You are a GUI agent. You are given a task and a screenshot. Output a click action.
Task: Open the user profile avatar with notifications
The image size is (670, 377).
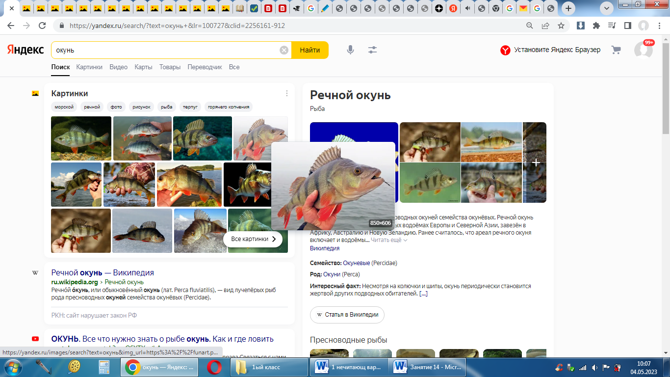[x=643, y=50]
